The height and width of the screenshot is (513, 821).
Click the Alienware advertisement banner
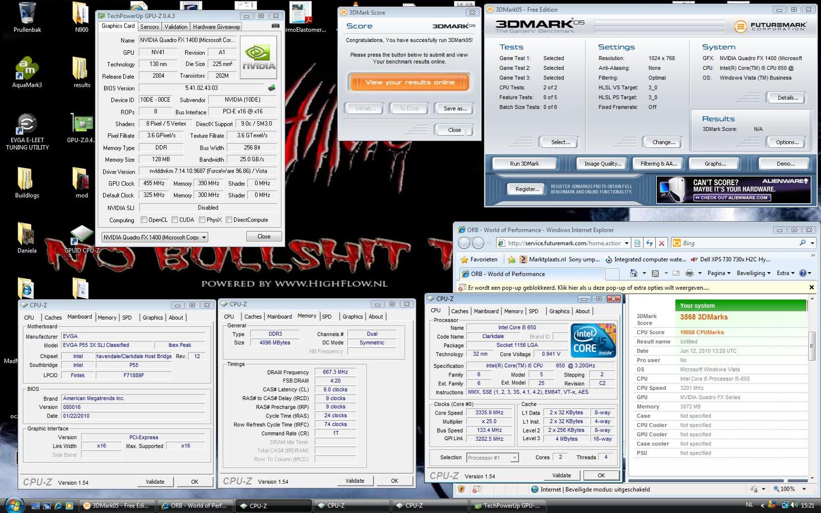[x=733, y=189]
